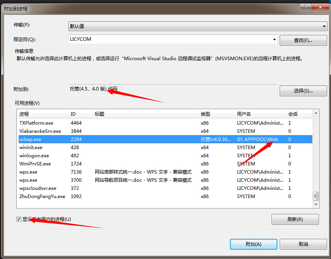Viewport: 331px width, 259px height.
Task: Sort by 用户名 column header
Action: (260, 114)
